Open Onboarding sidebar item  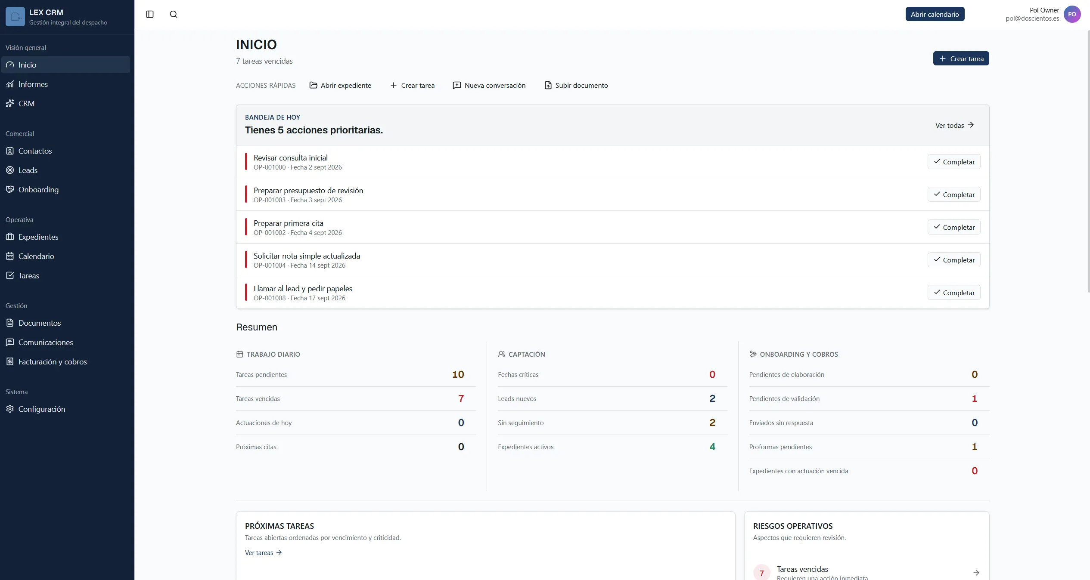65,189
